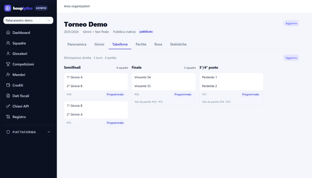
Task: Click Aggiorna button next to tournament title
Action: click(x=291, y=23)
